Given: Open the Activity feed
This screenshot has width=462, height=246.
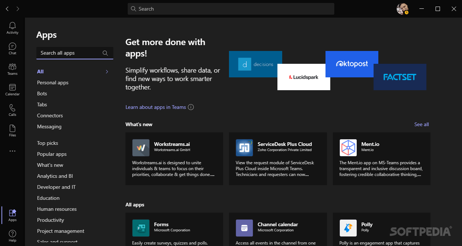Looking at the screenshot, I should coord(12,26).
